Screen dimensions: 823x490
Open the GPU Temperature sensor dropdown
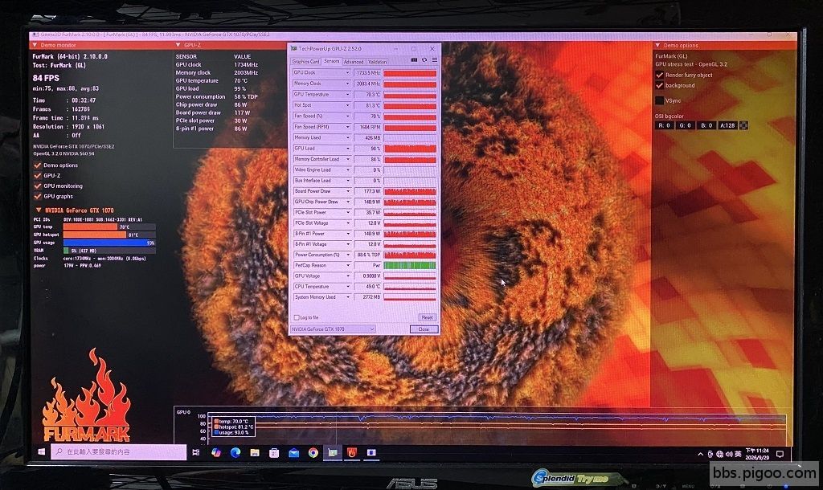[347, 95]
